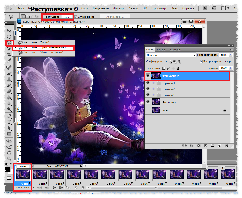242x198 pixels.
Task: Select the Type tool
Action: [9, 122]
